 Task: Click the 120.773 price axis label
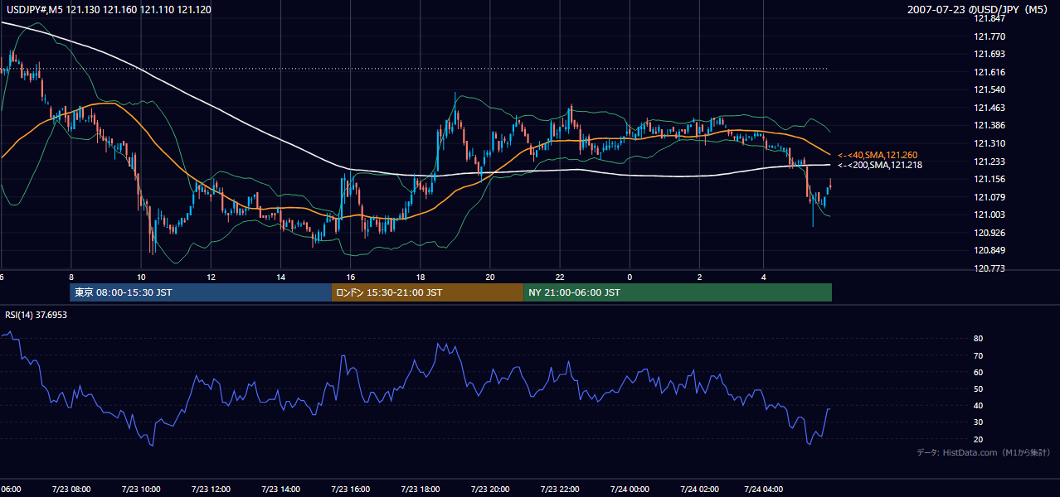[989, 268]
